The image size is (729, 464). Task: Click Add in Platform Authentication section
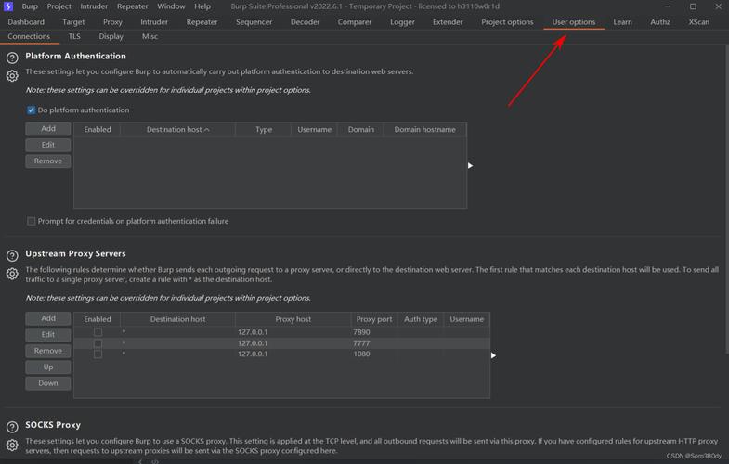[x=48, y=129]
